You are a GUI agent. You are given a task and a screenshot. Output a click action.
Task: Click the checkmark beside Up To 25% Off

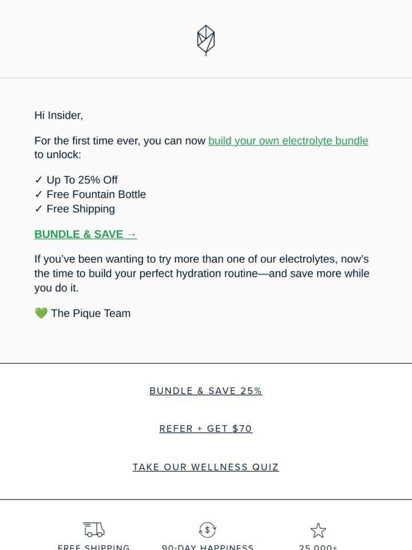click(38, 180)
